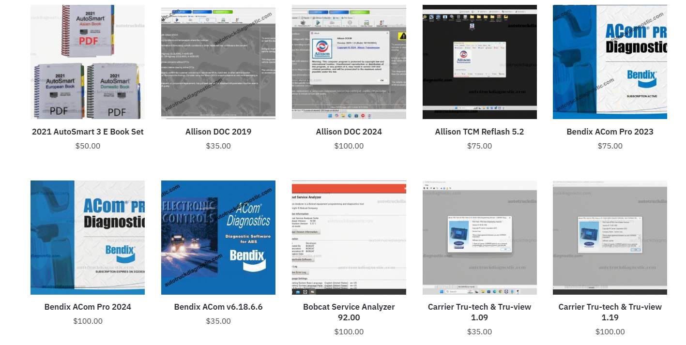686x345 pixels.
Task: Select the "Bendix ACom Pro 2024" title link
Action: (88, 307)
